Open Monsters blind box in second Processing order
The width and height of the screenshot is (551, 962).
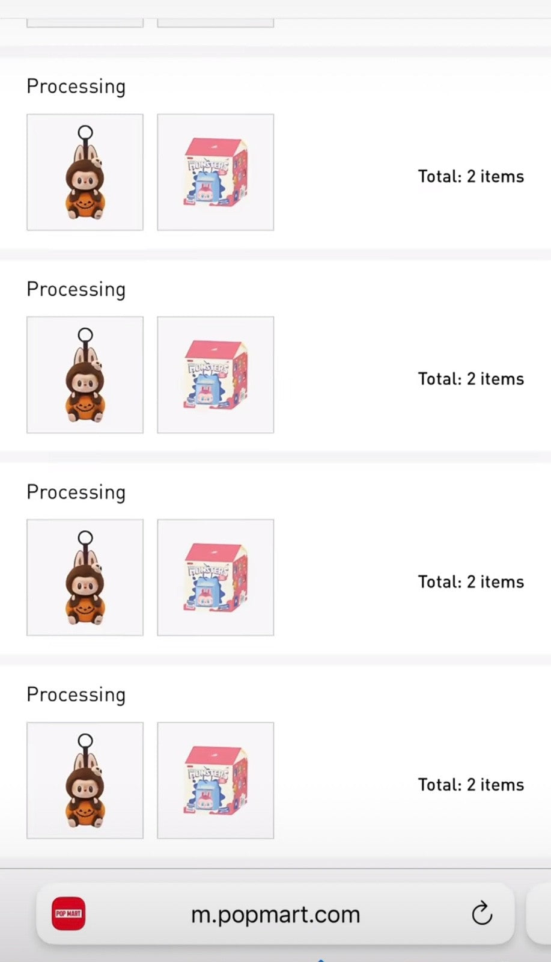click(x=216, y=375)
